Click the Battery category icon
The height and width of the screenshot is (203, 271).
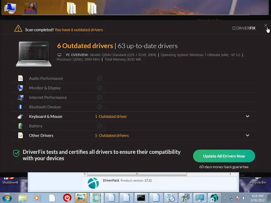coord(20,126)
